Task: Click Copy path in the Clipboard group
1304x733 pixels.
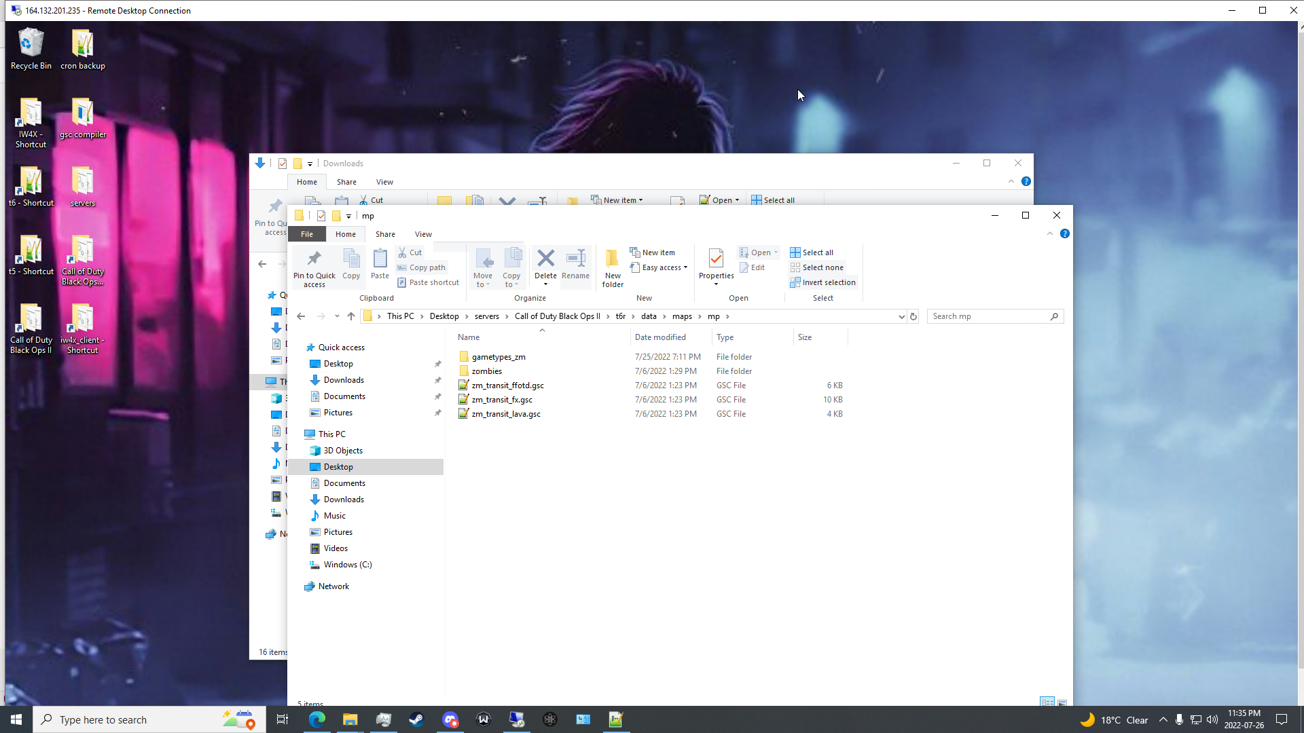Action: pos(422,267)
